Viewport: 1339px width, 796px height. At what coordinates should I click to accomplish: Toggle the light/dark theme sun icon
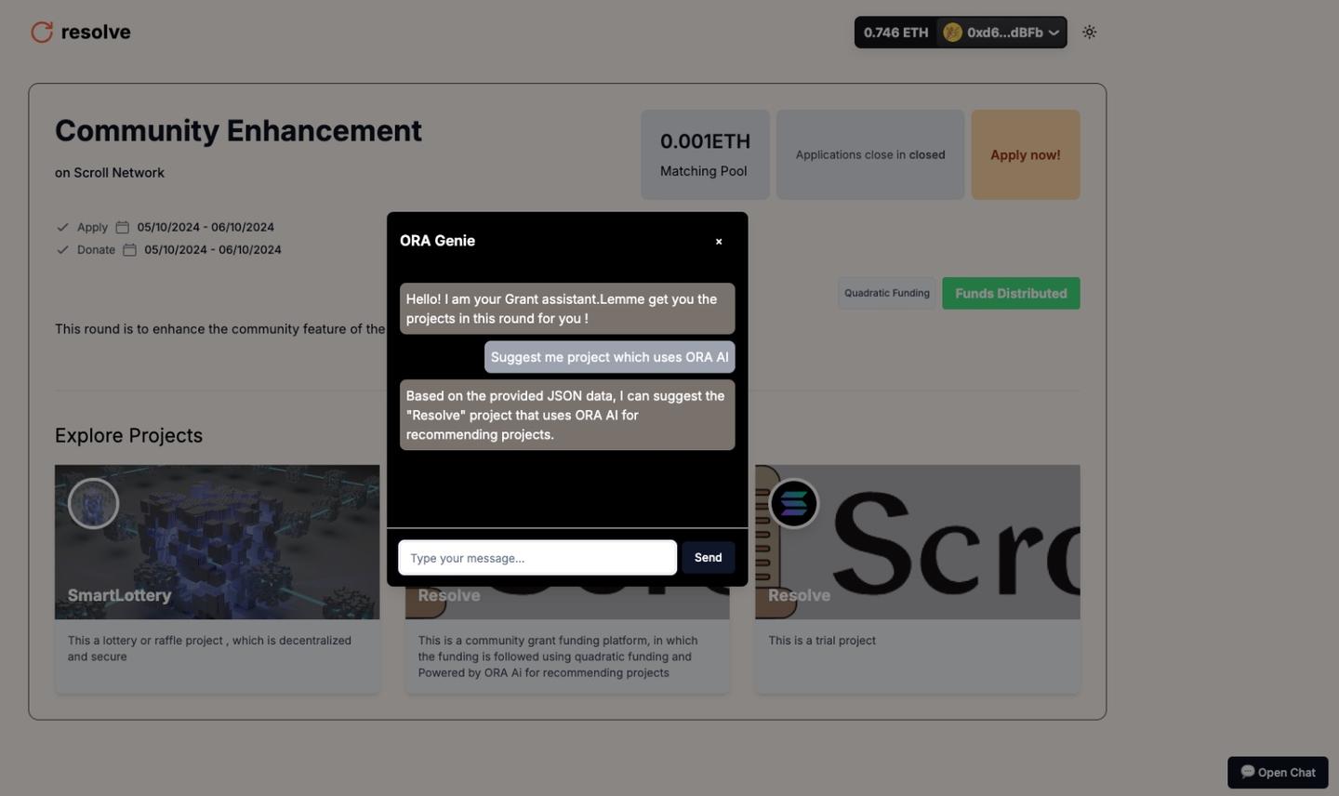click(x=1090, y=33)
